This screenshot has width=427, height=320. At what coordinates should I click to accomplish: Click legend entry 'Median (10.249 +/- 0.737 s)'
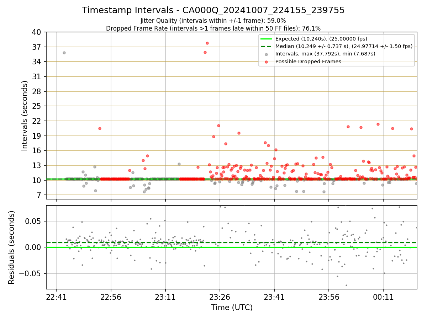[x=344, y=46]
